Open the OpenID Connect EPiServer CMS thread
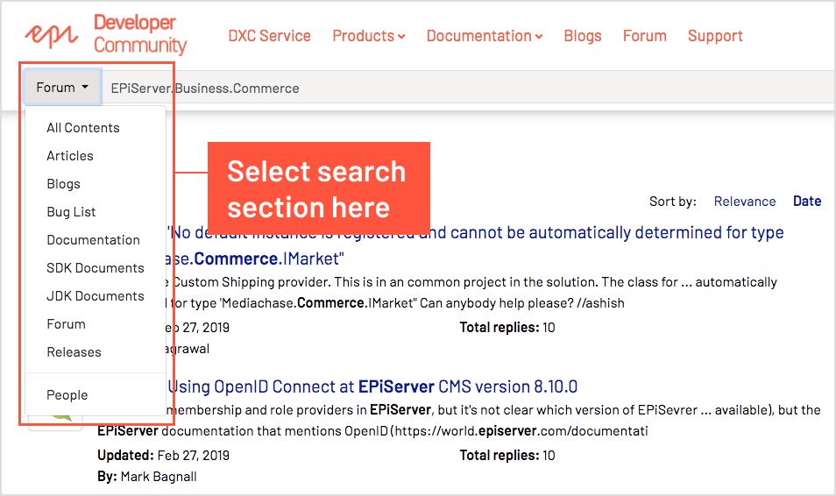 click(x=372, y=386)
